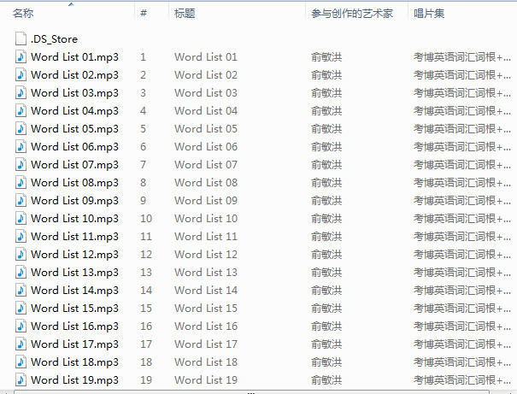Select file name Word List 09.mp3

click(x=74, y=201)
